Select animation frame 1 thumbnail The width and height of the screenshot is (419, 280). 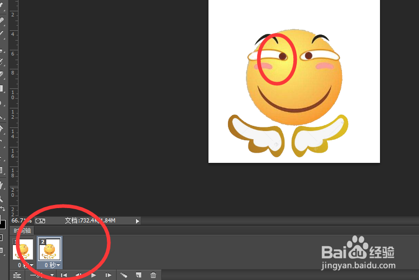coord(23,249)
